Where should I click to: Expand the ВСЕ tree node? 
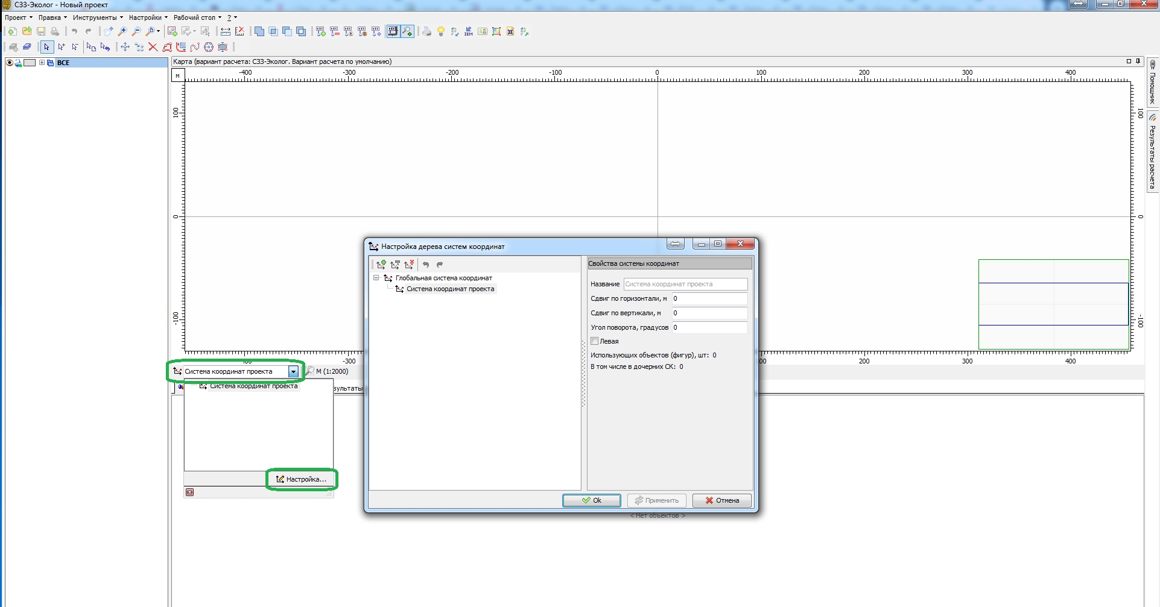pos(42,63)
